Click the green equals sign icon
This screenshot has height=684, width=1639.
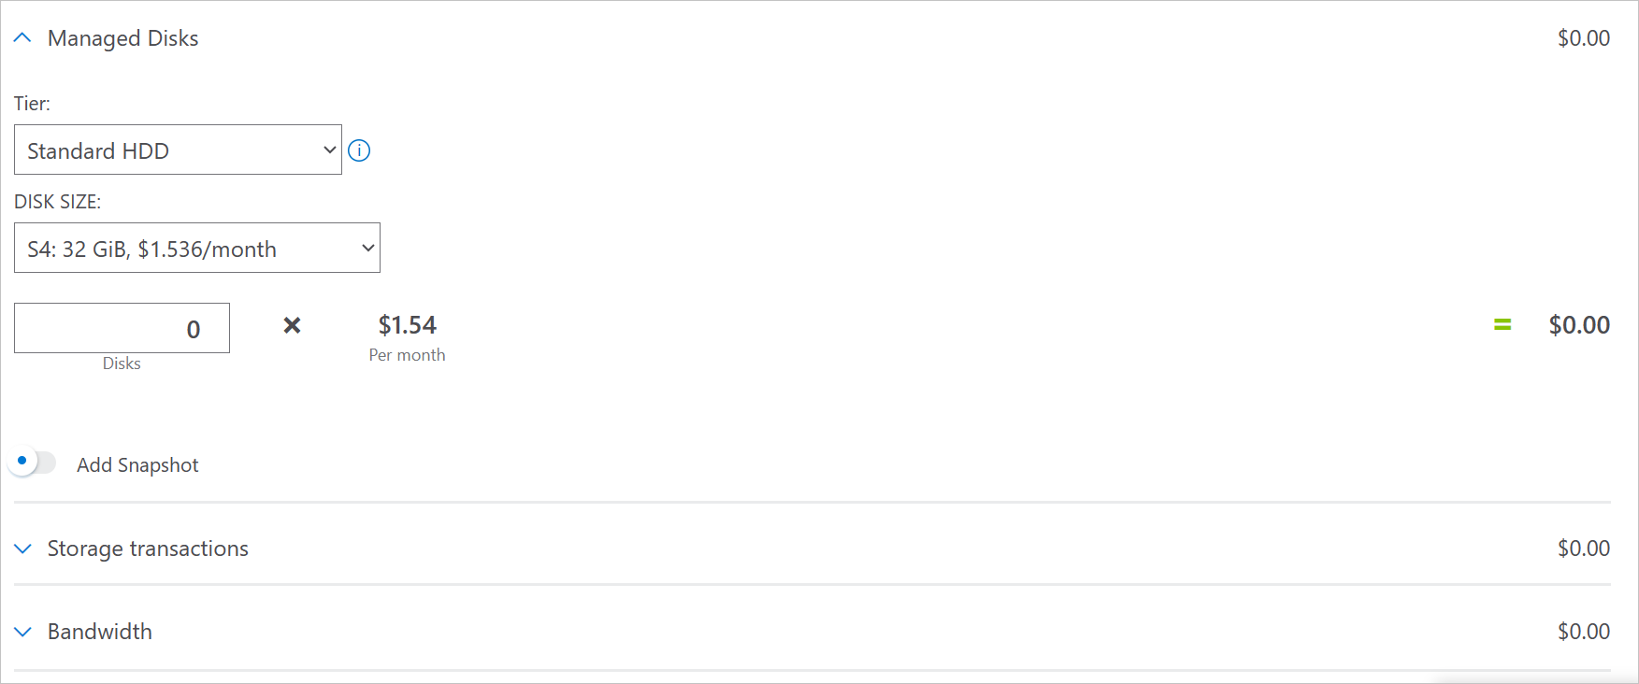pos(1502,325)
